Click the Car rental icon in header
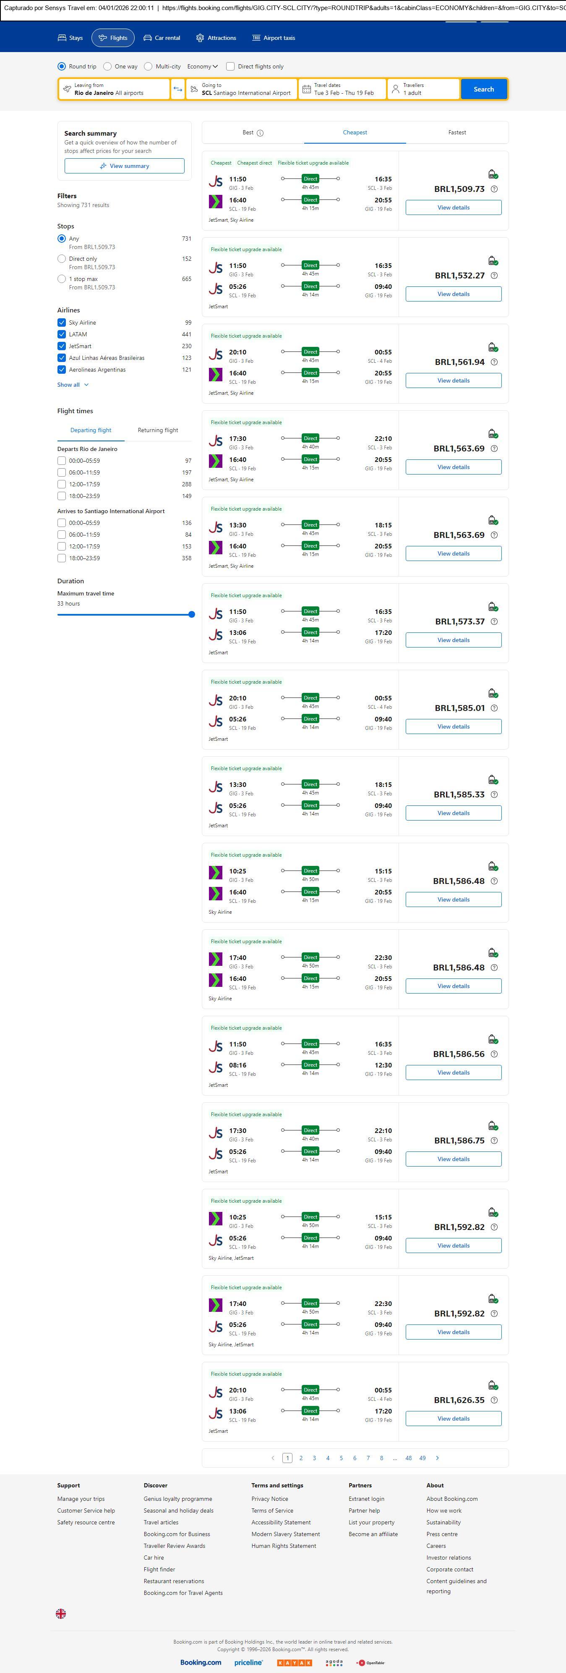Viewport: 566px width, 1673px height. point(148,38)
